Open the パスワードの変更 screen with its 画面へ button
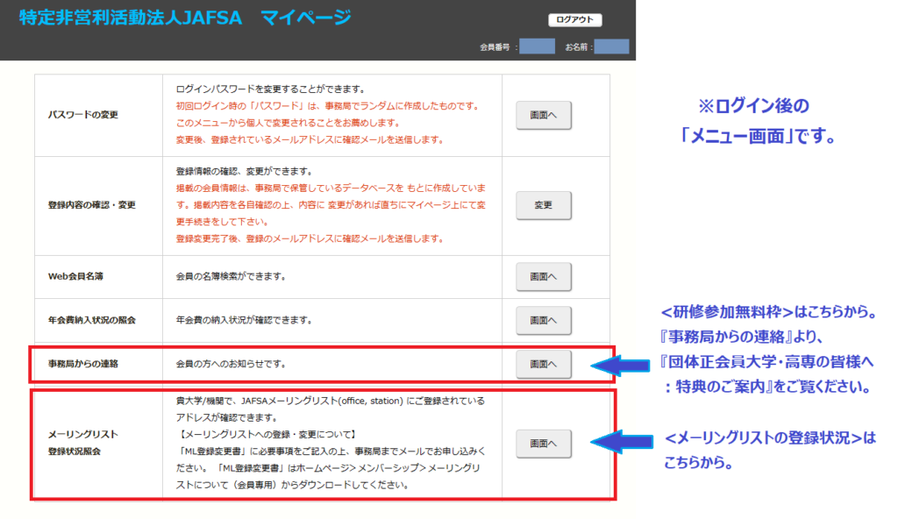Viewport: 898px width, 519px height. 543,115
